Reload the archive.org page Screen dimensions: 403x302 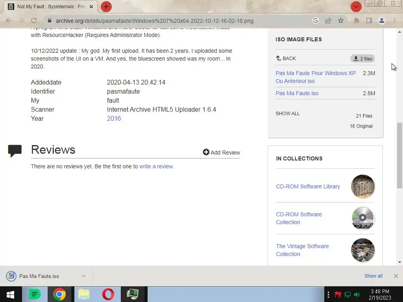[34, 20]
